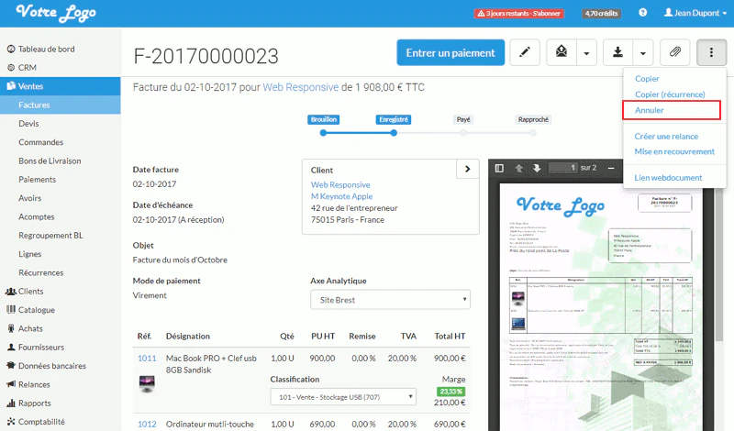Viewport: 734px width, 431px height.
Task: Toggle the PDF viewer sidebar icon
Action: pos(499,168)
